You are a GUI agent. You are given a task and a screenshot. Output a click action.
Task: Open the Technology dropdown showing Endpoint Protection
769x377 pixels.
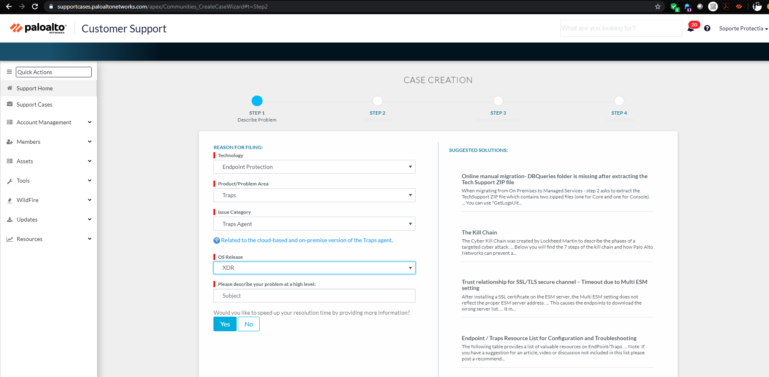(x=314, y=167)
